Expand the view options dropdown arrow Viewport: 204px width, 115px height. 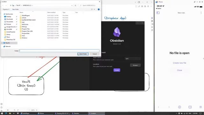click(x=94, y=9)
